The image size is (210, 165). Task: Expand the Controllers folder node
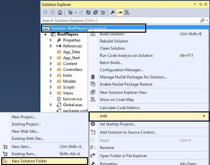click(51, 70)
